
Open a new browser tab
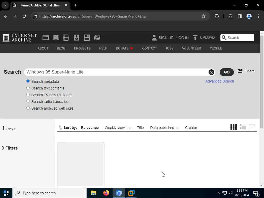pyautogui.click(x=75, y=5)
